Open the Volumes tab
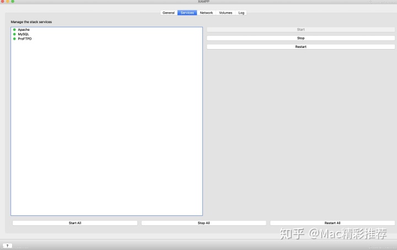397x250 pixels. click(x=226, y=13)
